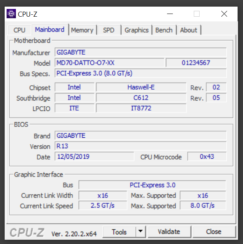The width and height of the screenshot is (243, 244).
Task: Click the Max. Supported speed 8.0 GT/s value
Action: (203, 206)
